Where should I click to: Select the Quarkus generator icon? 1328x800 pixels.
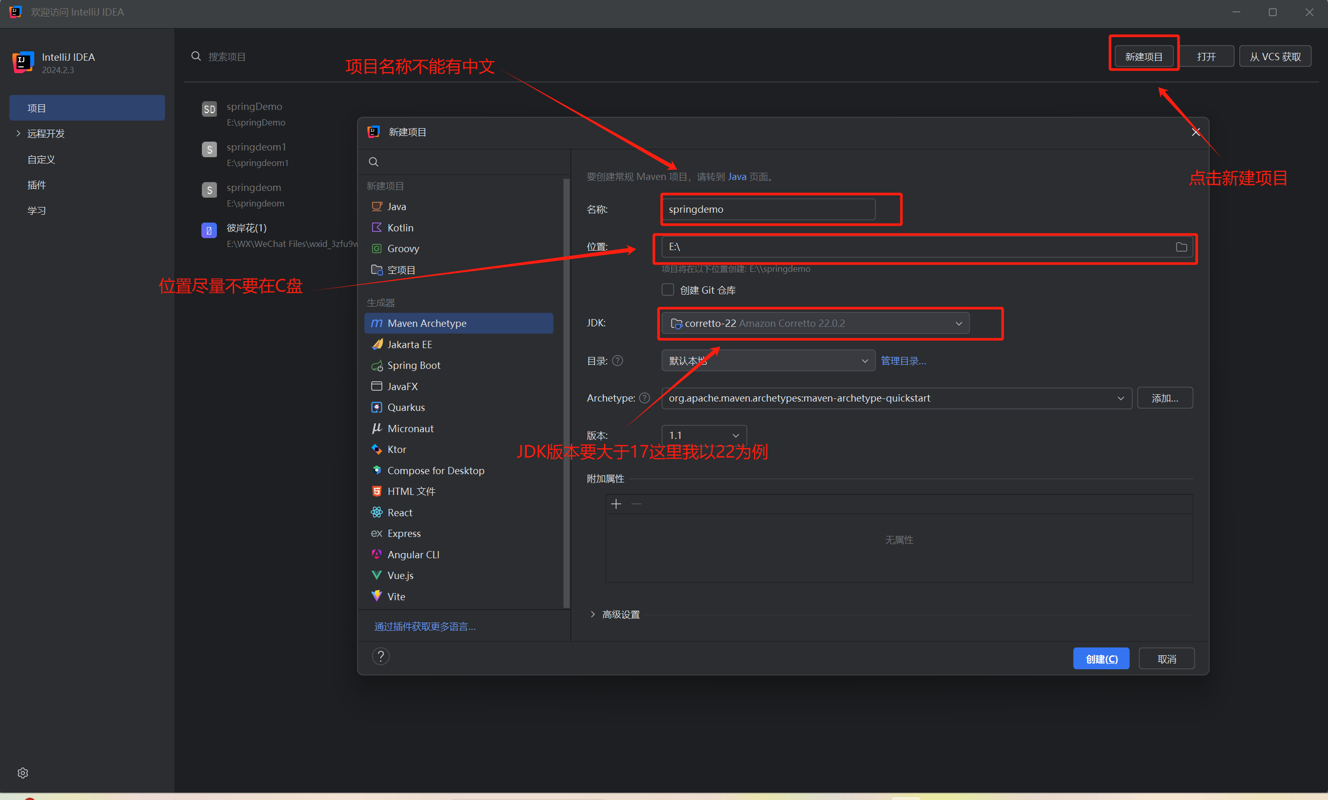[377, 407]
